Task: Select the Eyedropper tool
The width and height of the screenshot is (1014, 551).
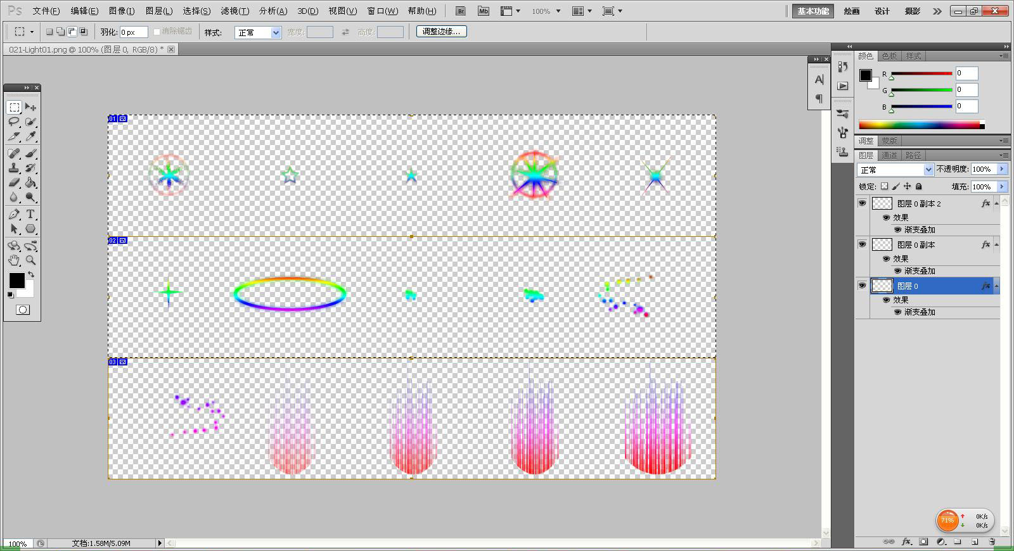Action: (30, 136)
